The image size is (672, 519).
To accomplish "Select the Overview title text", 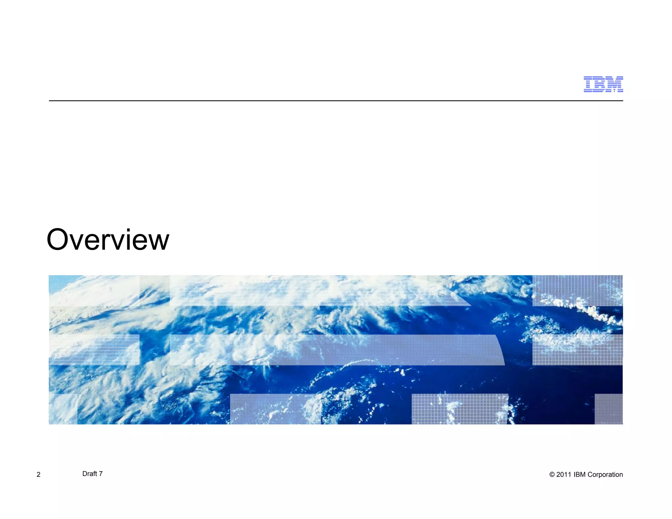I will pyautogui.click(x=108, y=240).
